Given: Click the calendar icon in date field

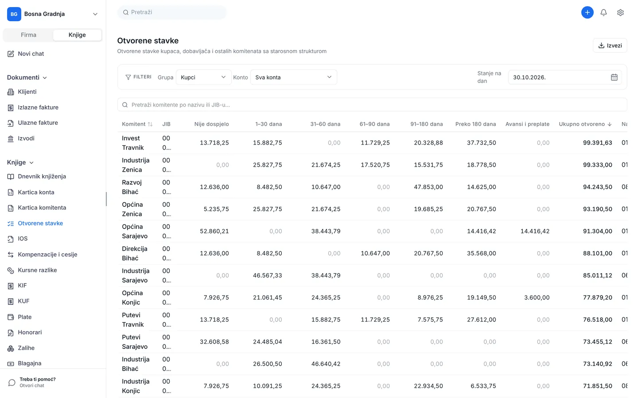Looking at the screenshot, I should tap(614, 77).
